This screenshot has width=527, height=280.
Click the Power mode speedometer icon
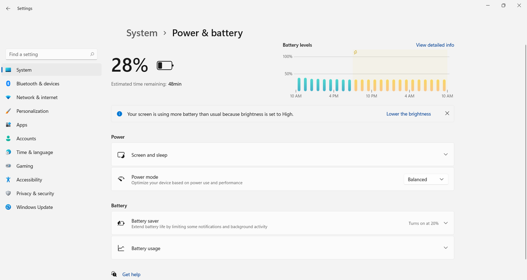[121, 179]
